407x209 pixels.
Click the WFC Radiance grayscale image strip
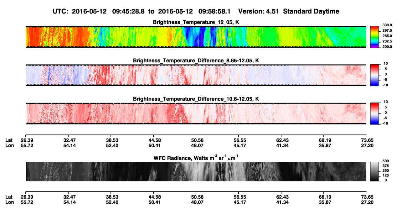(x=196, y=171)
